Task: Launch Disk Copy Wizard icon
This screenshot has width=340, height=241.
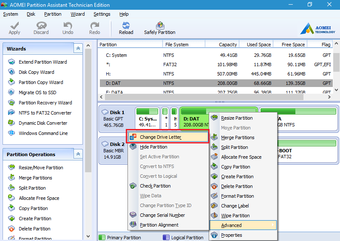Action: pyautogui.click(x=11, y=72)
